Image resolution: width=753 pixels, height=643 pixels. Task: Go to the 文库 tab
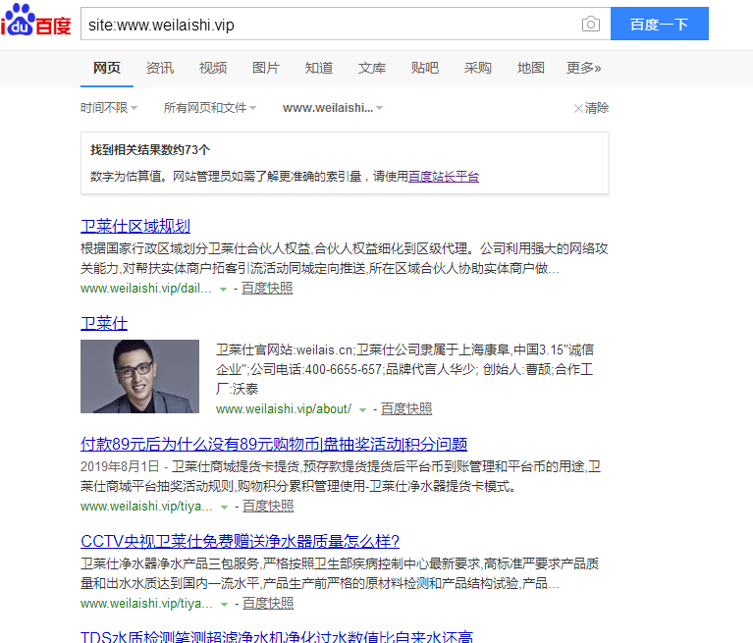click(x=372, y=68)
